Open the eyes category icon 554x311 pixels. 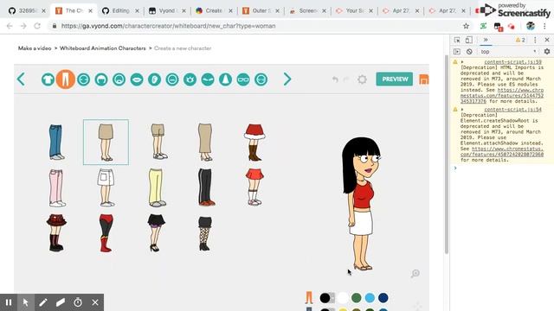(190, 79)
